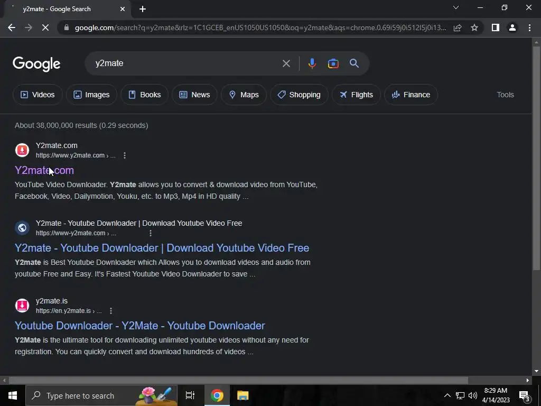Open the search Tools options

click(505, 95)
